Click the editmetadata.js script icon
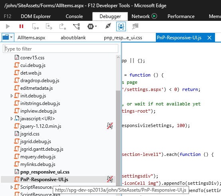 click(17, 88)
